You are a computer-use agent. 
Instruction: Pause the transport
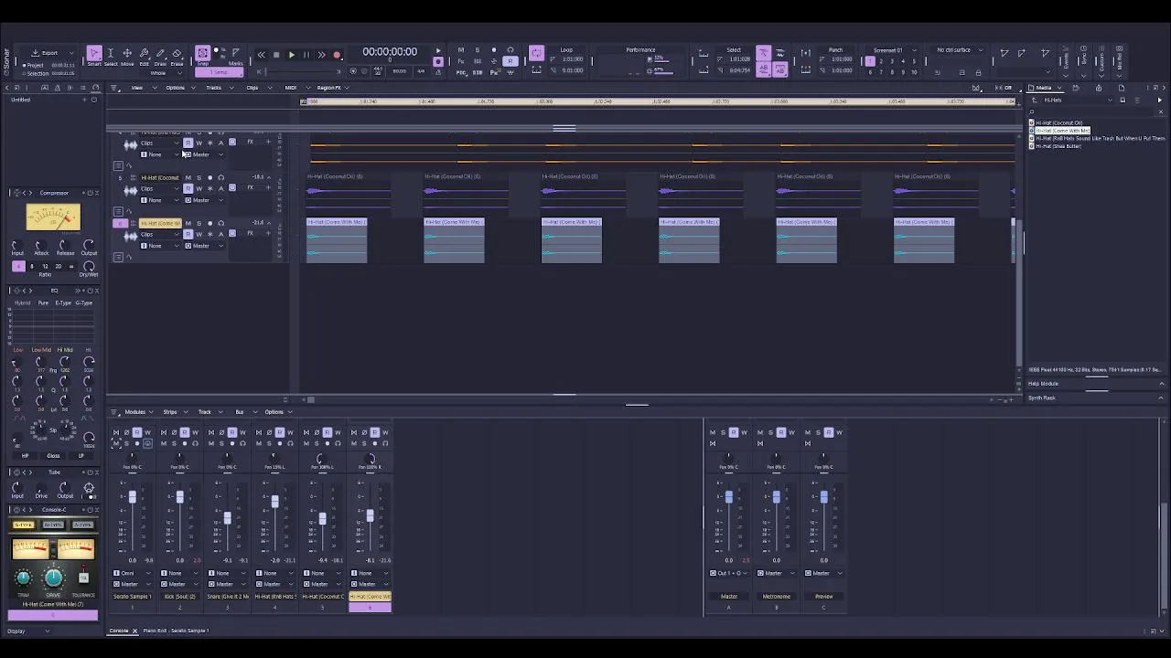coord(306,55)
